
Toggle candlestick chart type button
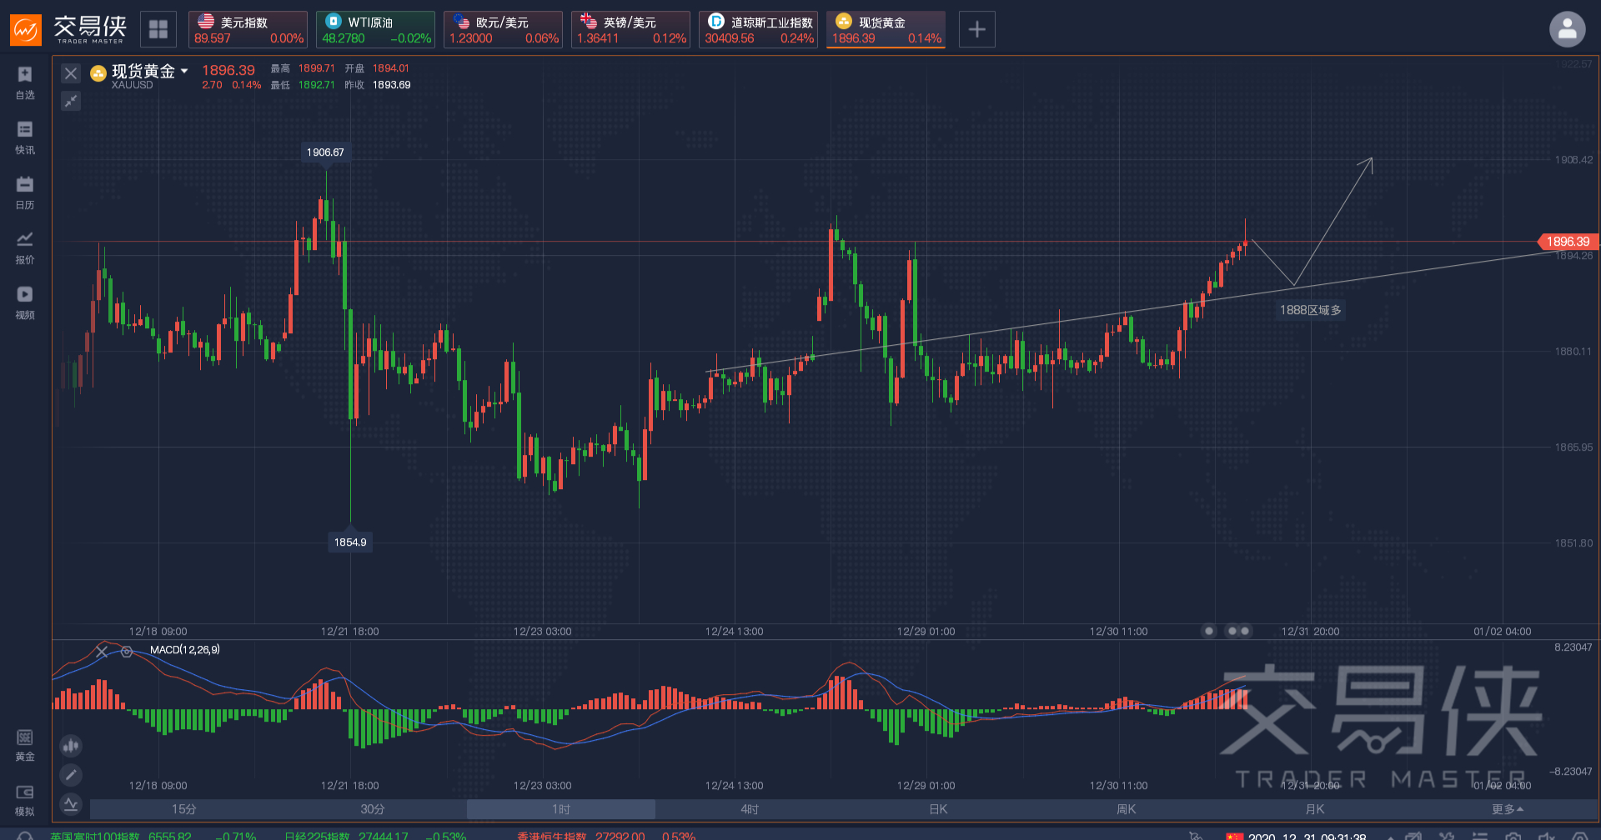[71, 746]
